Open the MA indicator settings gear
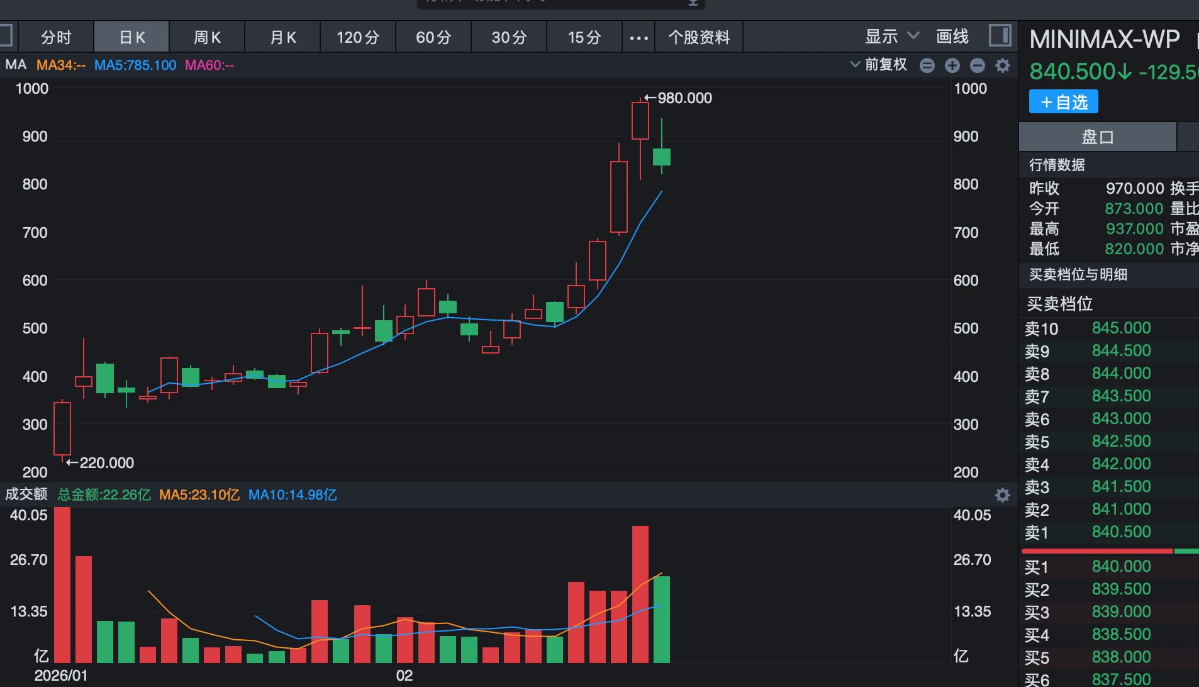 pos(1003,65)
